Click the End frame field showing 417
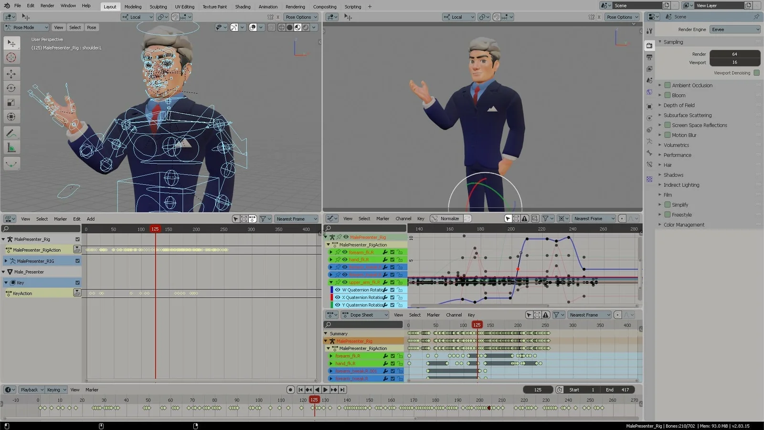 (618, 389)
